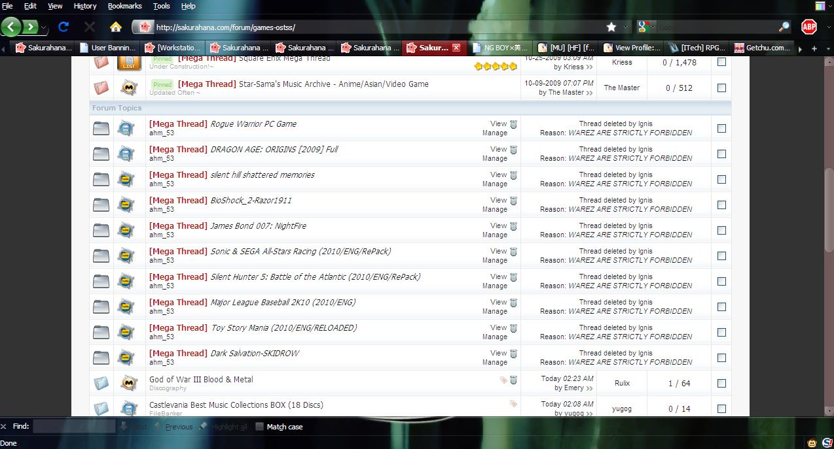
Task: Click trash icon for Rogue Warrior PC Game
Action: (514, 124)
